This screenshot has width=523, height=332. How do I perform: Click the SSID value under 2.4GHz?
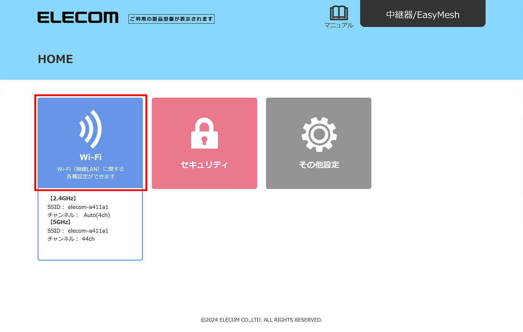coord(88,207)
